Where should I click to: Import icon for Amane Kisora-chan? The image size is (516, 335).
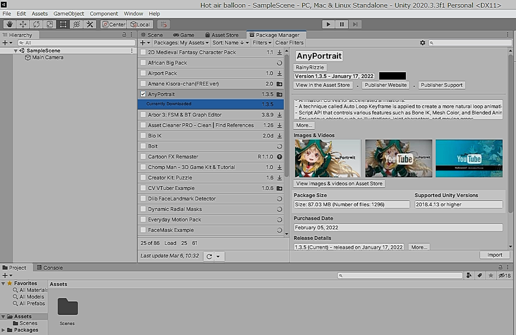pos(279,84)
